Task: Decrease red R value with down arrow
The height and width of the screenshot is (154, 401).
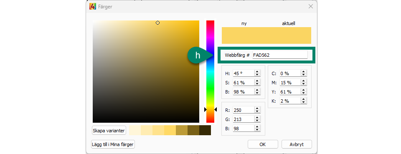Action: click(x=257, y=111)
